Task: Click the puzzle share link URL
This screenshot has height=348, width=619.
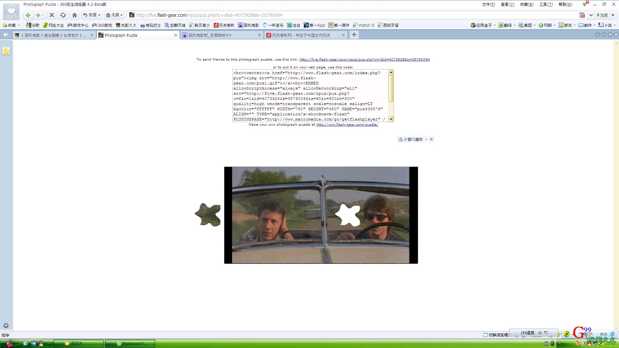Action: coord(364,59)
